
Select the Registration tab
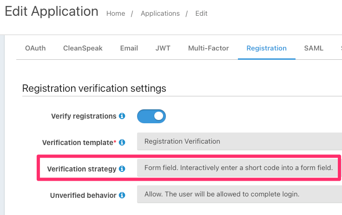(x=267, y=48)
